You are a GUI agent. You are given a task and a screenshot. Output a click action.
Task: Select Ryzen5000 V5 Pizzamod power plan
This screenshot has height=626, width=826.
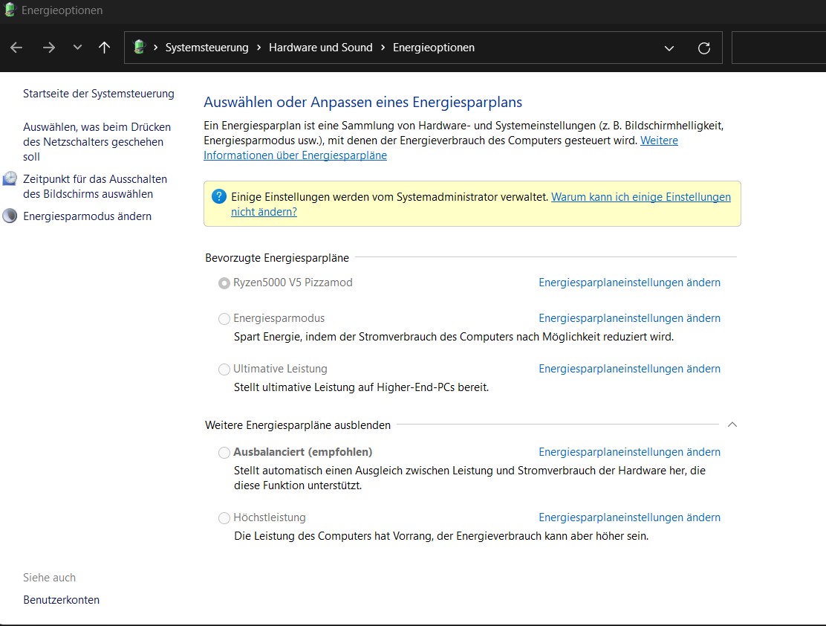(x=224, y=283)
